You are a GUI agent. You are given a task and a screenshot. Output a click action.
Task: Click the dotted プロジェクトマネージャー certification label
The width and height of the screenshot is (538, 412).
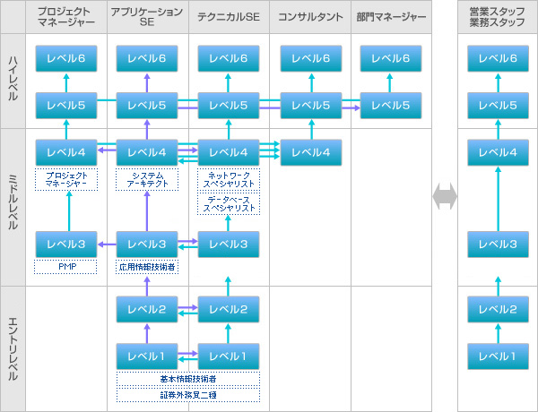pos(66,179)
